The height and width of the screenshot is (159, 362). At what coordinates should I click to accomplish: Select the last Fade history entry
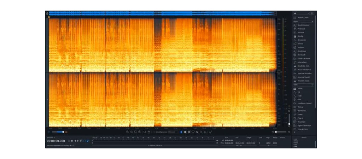point(295,146)
